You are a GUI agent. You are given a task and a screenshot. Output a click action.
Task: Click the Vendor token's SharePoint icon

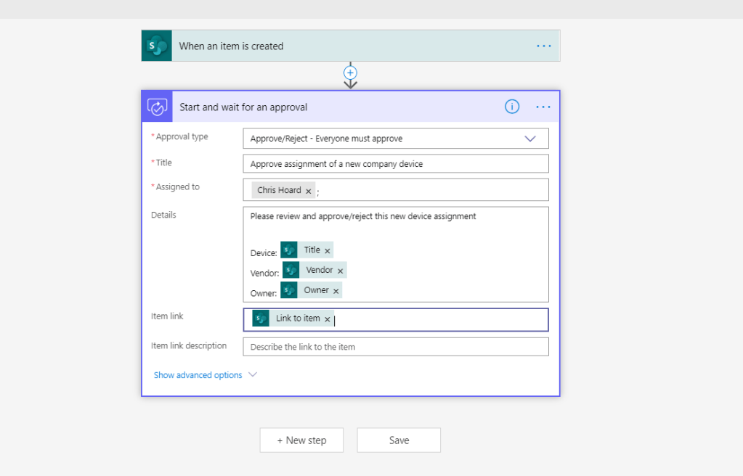coord(291,270)
